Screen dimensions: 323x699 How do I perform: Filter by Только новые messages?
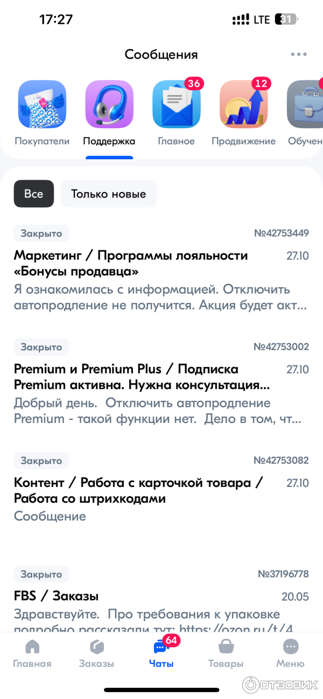pos(109,194)
